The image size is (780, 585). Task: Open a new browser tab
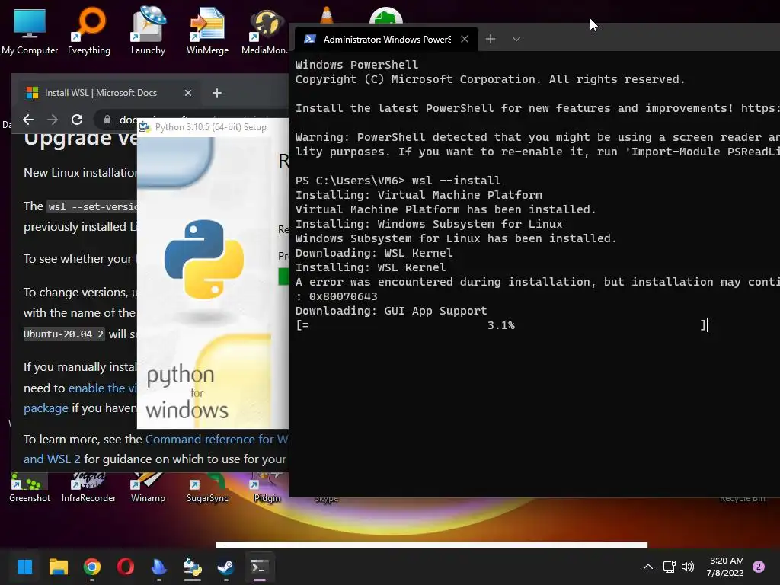coord(217,93)
